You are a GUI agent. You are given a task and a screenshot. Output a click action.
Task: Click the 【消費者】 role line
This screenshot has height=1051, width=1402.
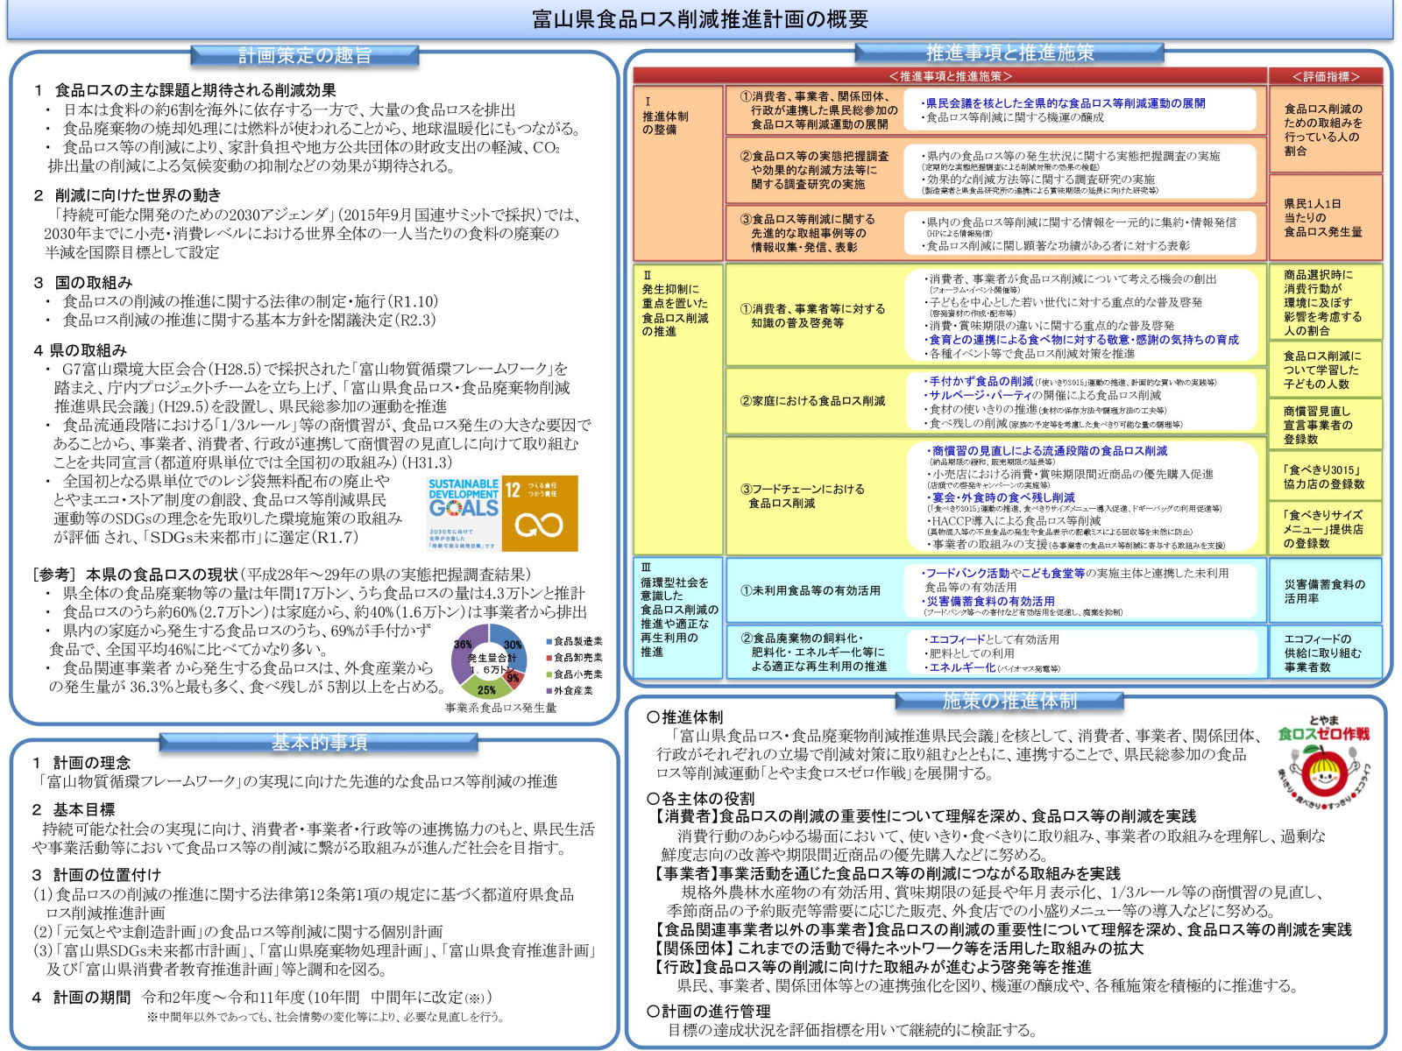tap(923, 816)
